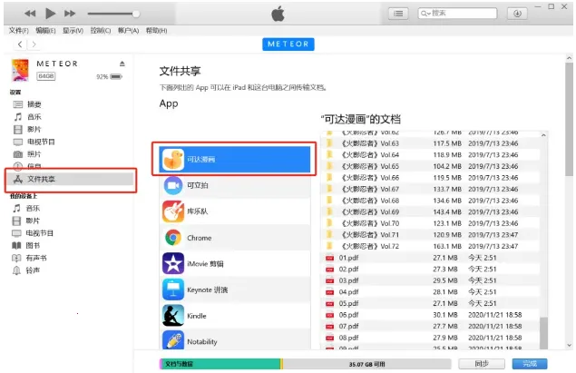This screenshot has height=373, width=576.
Task: Click the volume slider in the toolbar
Action: pos(113,14)
